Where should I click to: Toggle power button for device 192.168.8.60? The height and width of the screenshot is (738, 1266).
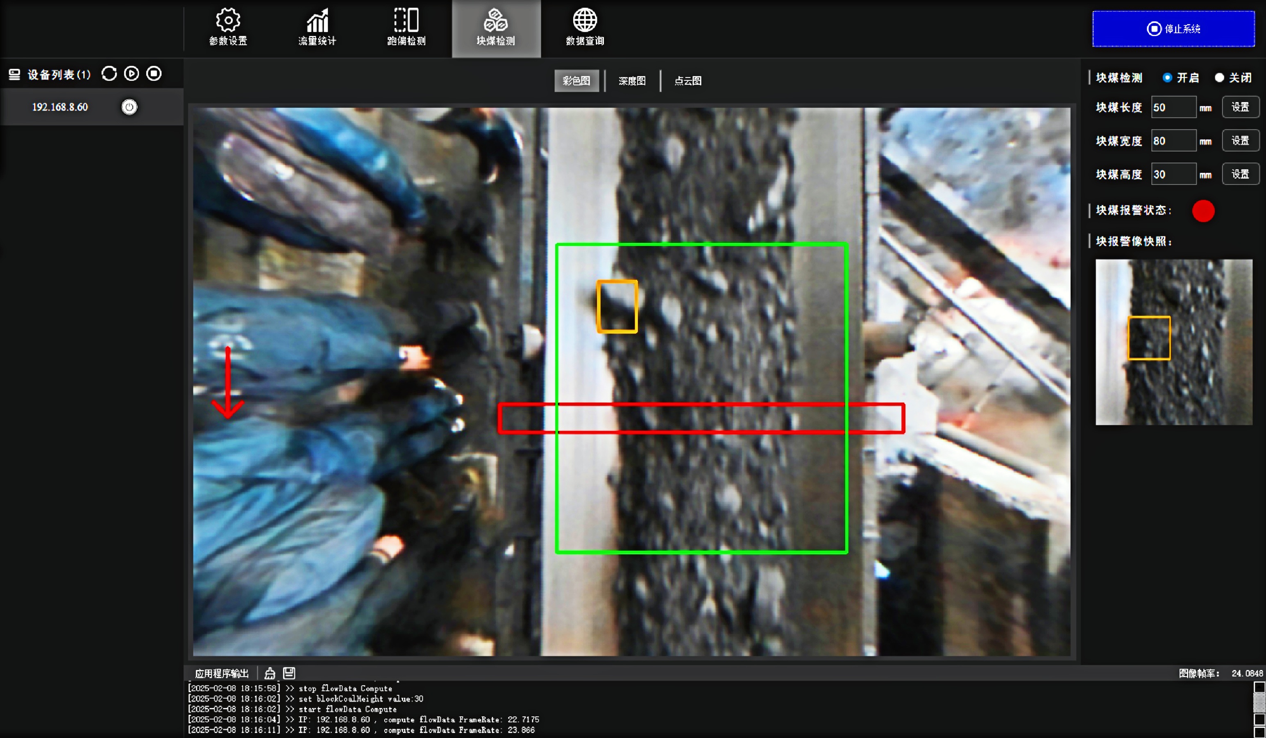click(129, 107)
